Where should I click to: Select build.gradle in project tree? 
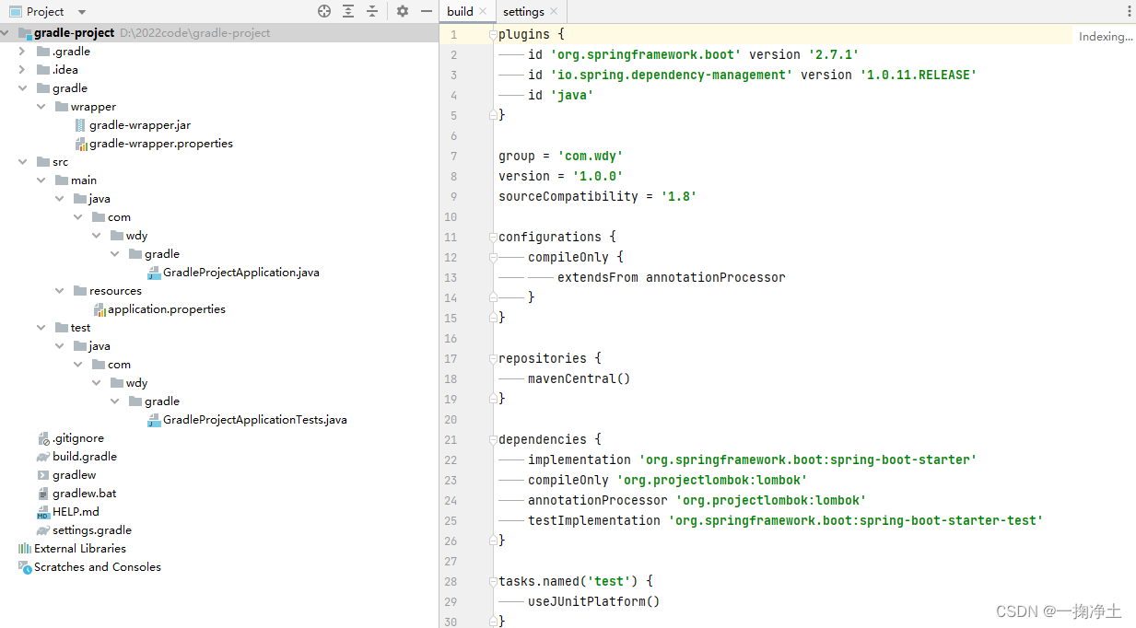coord(85,457)
